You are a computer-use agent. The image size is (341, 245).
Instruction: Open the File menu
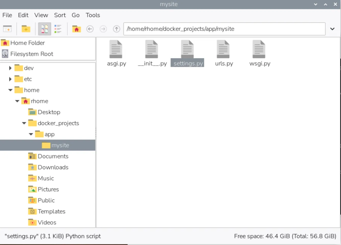(x=7, y=15)
